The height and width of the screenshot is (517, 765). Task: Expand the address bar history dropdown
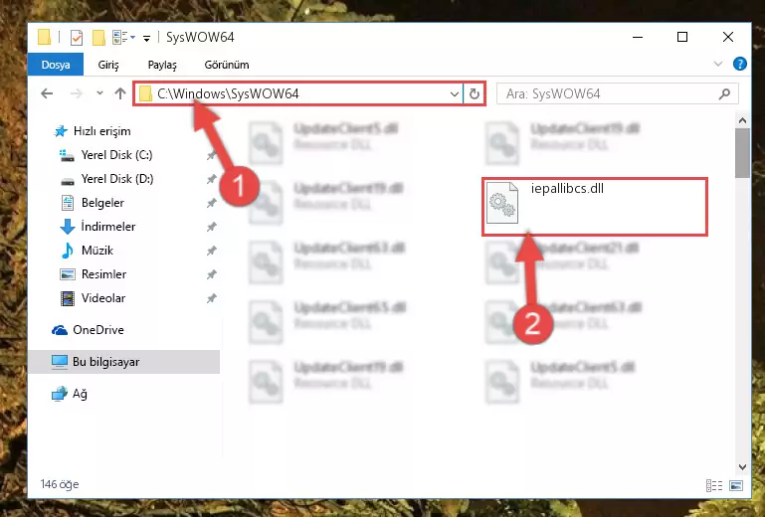tap(455, 93)
